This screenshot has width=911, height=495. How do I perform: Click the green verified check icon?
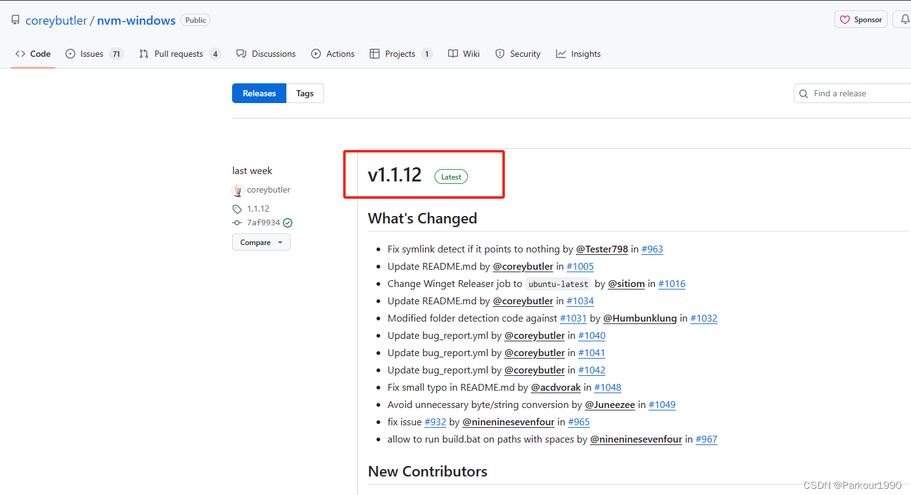click(x=288, y=223)
